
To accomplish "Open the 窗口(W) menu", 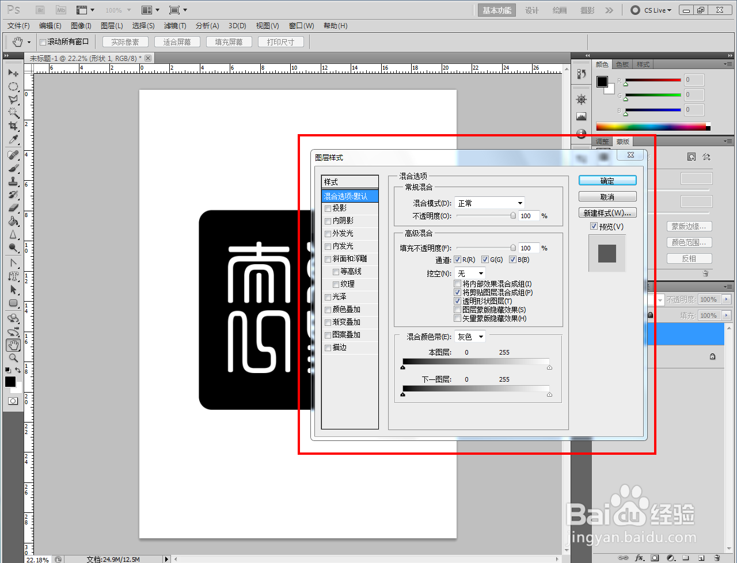I will (x=302, y=26).
